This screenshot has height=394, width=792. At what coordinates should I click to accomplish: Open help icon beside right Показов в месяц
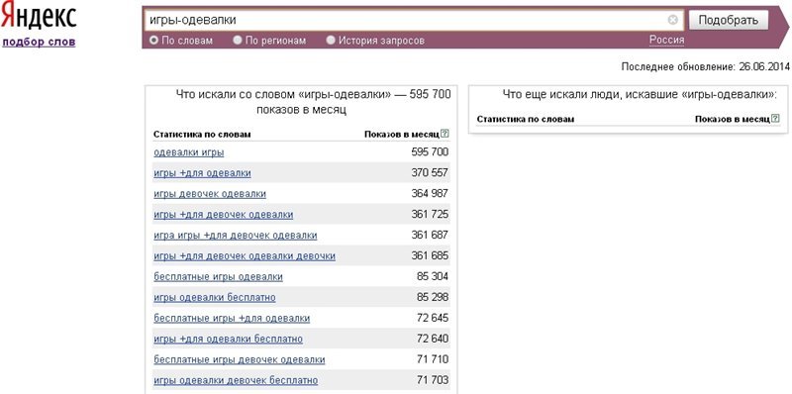pyautogui.click(x=776, y=119)
